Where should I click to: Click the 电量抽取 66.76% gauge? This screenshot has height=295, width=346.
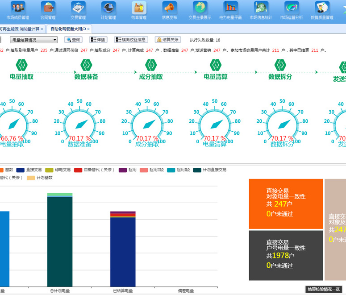[12, 125]
